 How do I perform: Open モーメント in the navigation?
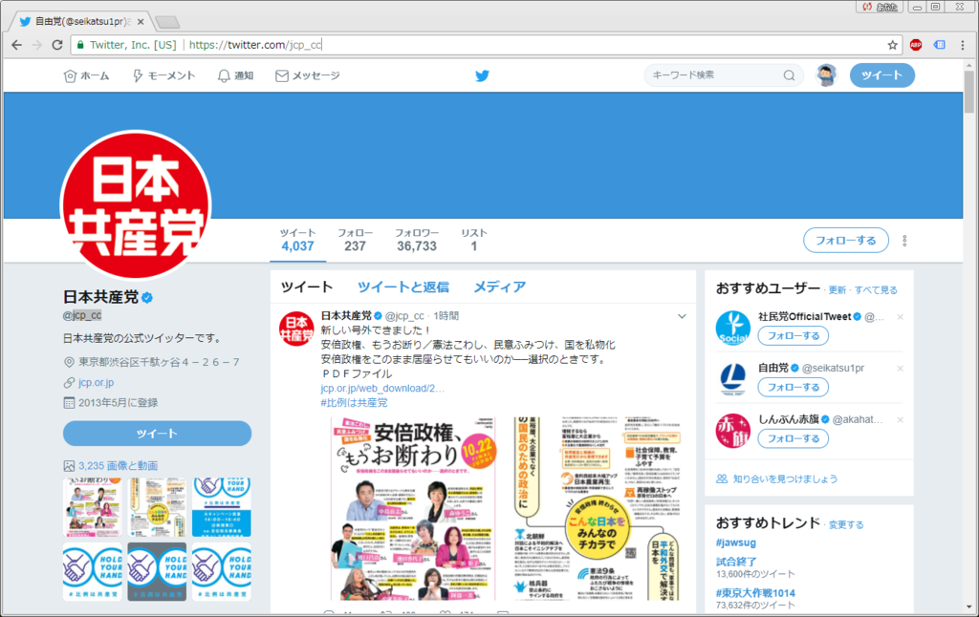pyautogui.click(x=164, y=75)
